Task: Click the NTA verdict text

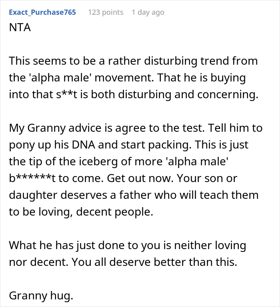Action: (20, 28)
